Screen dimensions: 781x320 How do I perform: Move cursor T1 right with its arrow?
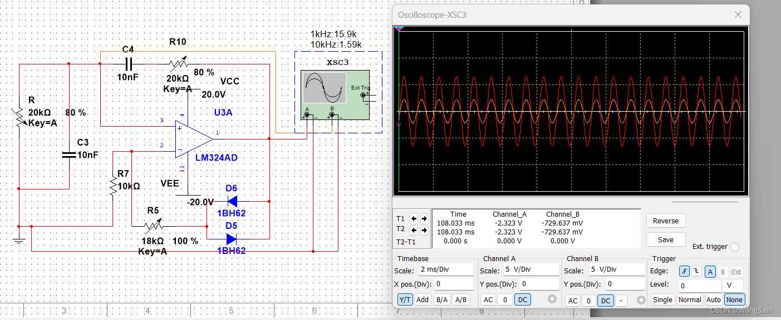(424, 218)
